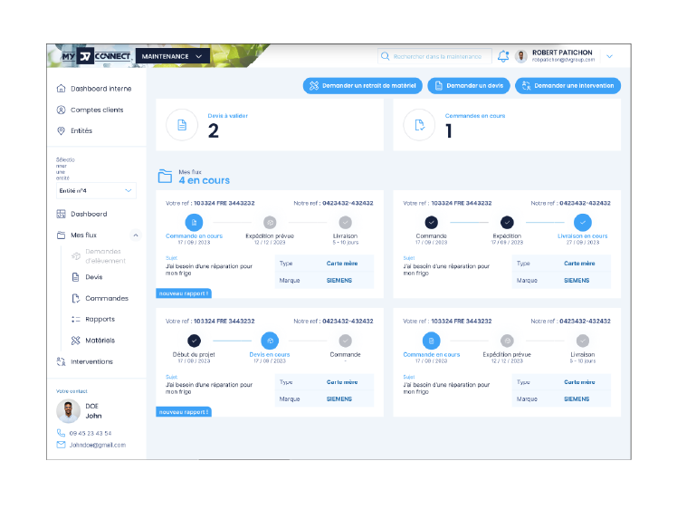Click the Commandes en cours checklist icon
677x509 pixels.
pyautogui.click(x=419, y=125)
